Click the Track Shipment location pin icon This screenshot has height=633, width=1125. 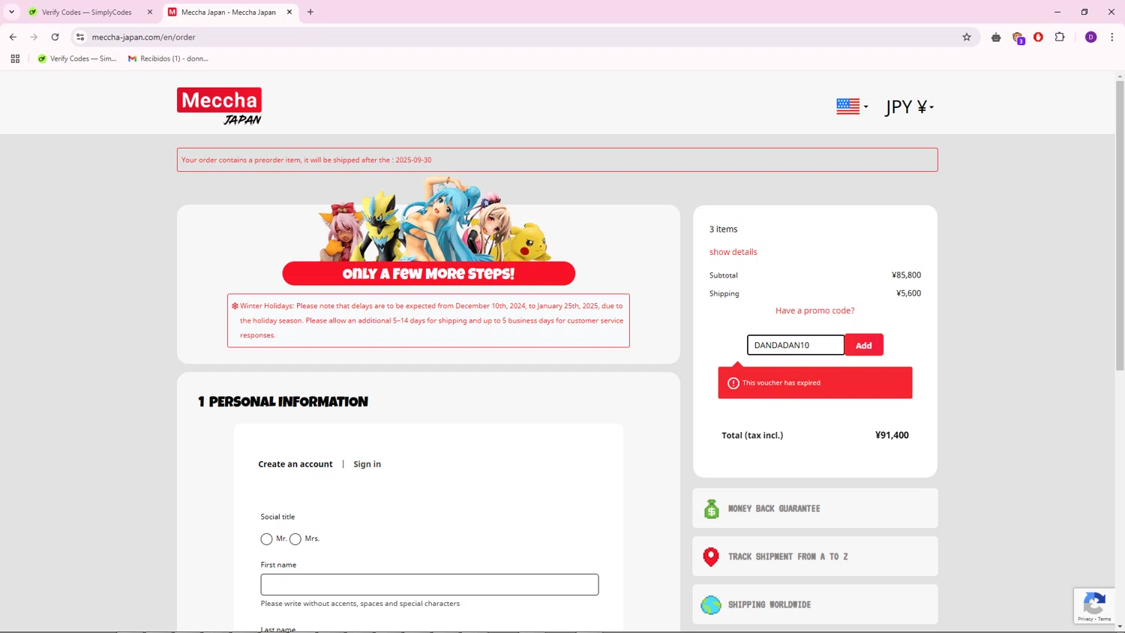[x=711, y=556]
